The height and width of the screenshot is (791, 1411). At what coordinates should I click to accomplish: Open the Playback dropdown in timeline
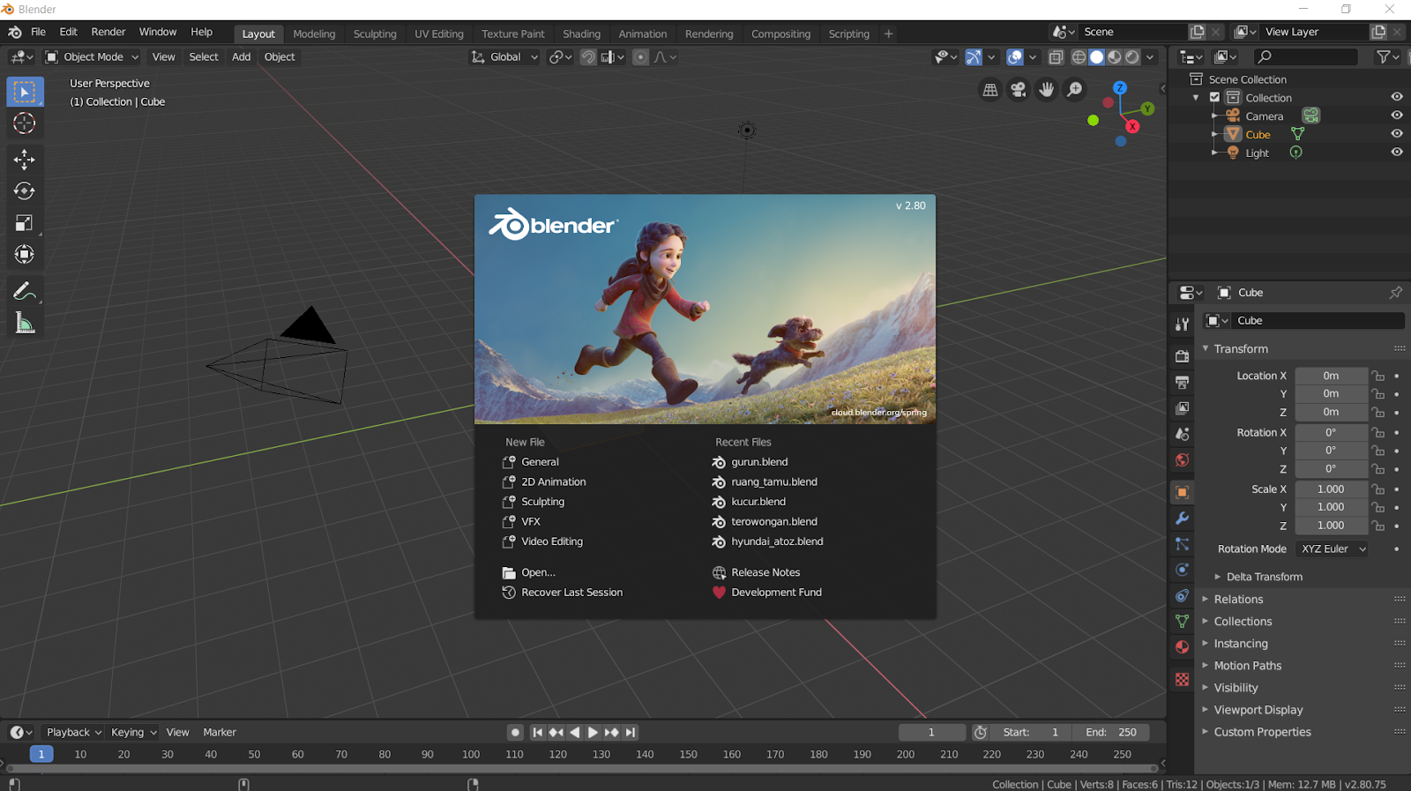coord(74,732)
